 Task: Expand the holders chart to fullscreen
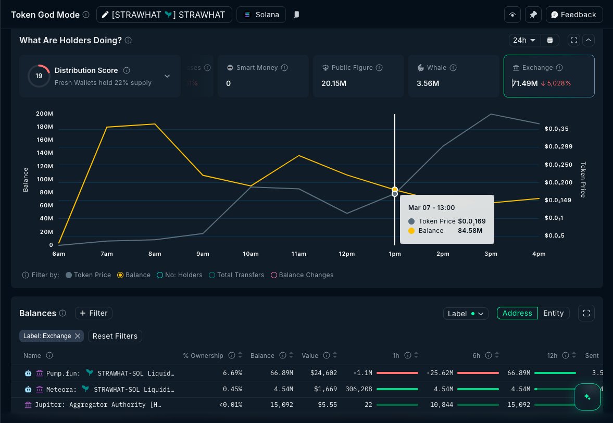573,40
